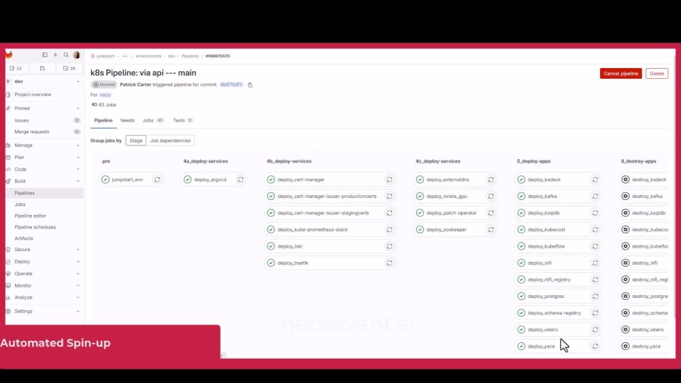
Task: Open the search icon in sidebar header
Action: (66, 55)
